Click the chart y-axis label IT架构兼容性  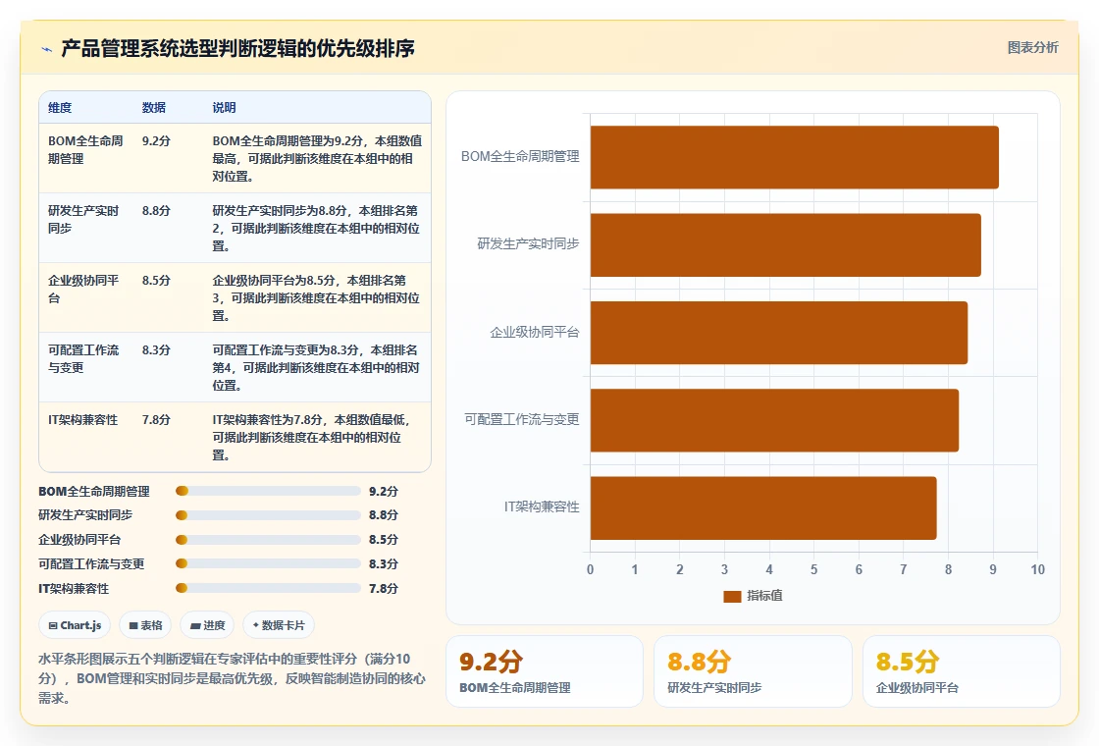coord(542,506)
